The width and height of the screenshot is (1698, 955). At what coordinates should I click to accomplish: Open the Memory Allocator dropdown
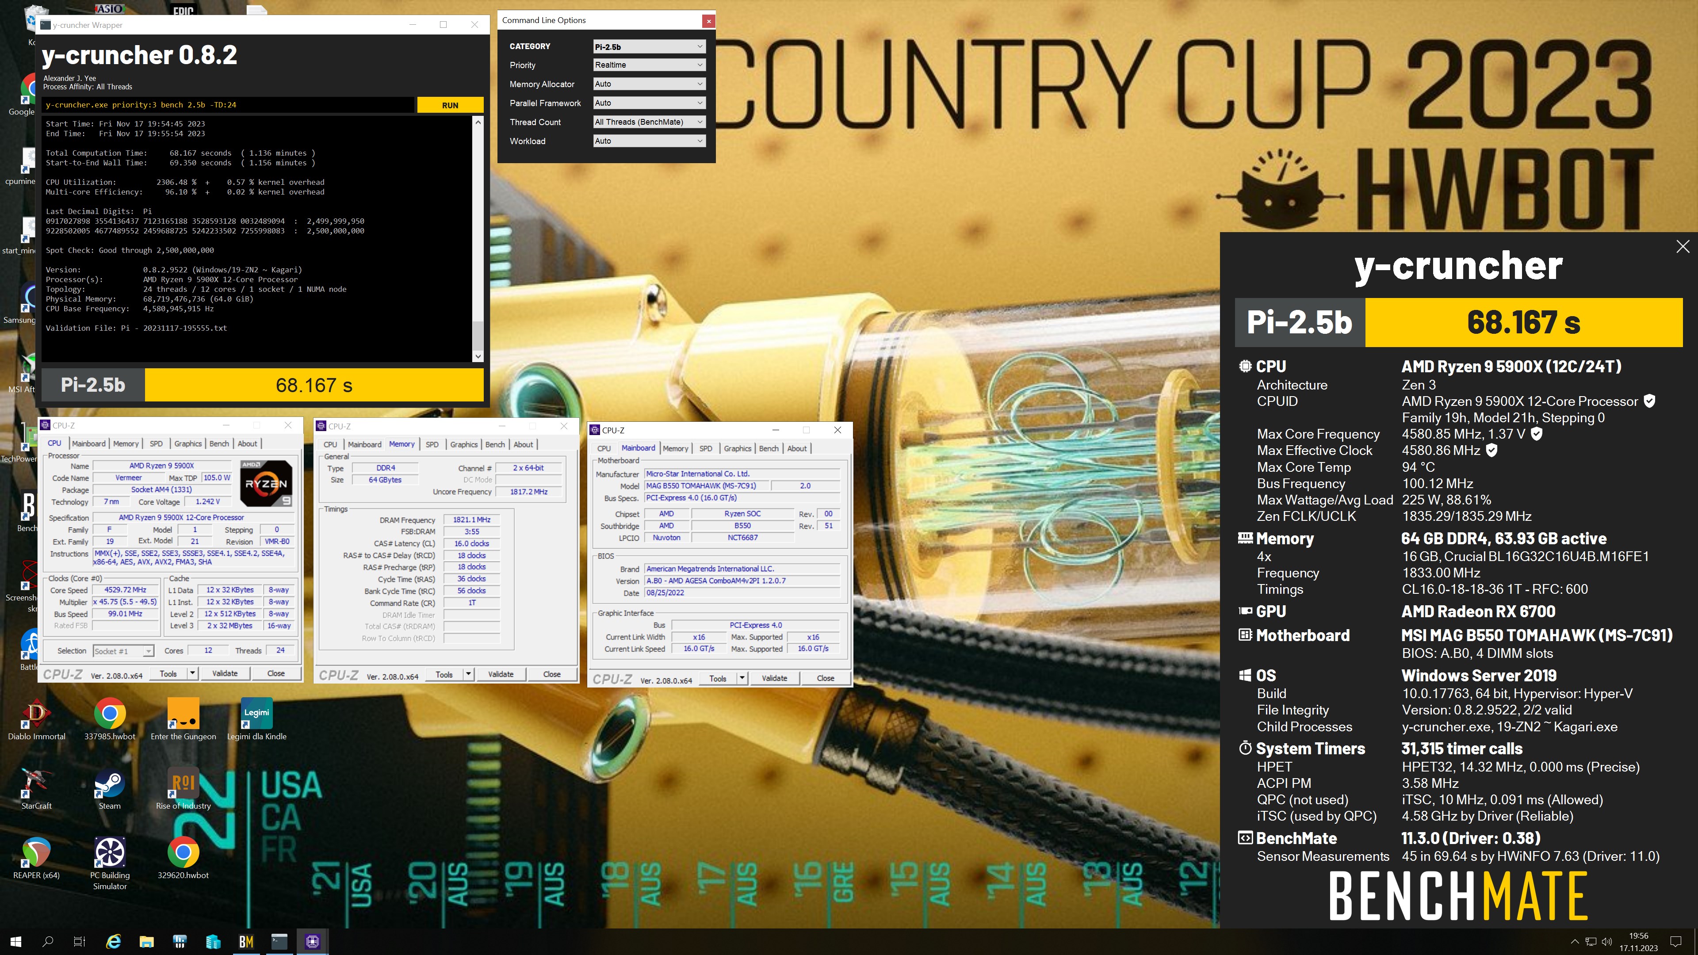point(650,84)
